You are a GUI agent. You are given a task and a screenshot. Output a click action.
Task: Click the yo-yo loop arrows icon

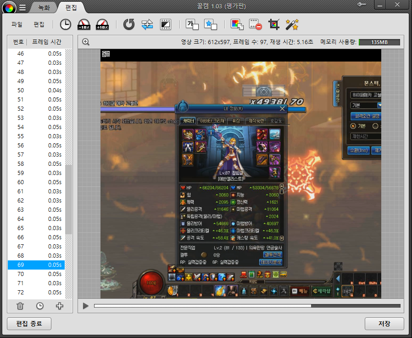click(147, 24)
